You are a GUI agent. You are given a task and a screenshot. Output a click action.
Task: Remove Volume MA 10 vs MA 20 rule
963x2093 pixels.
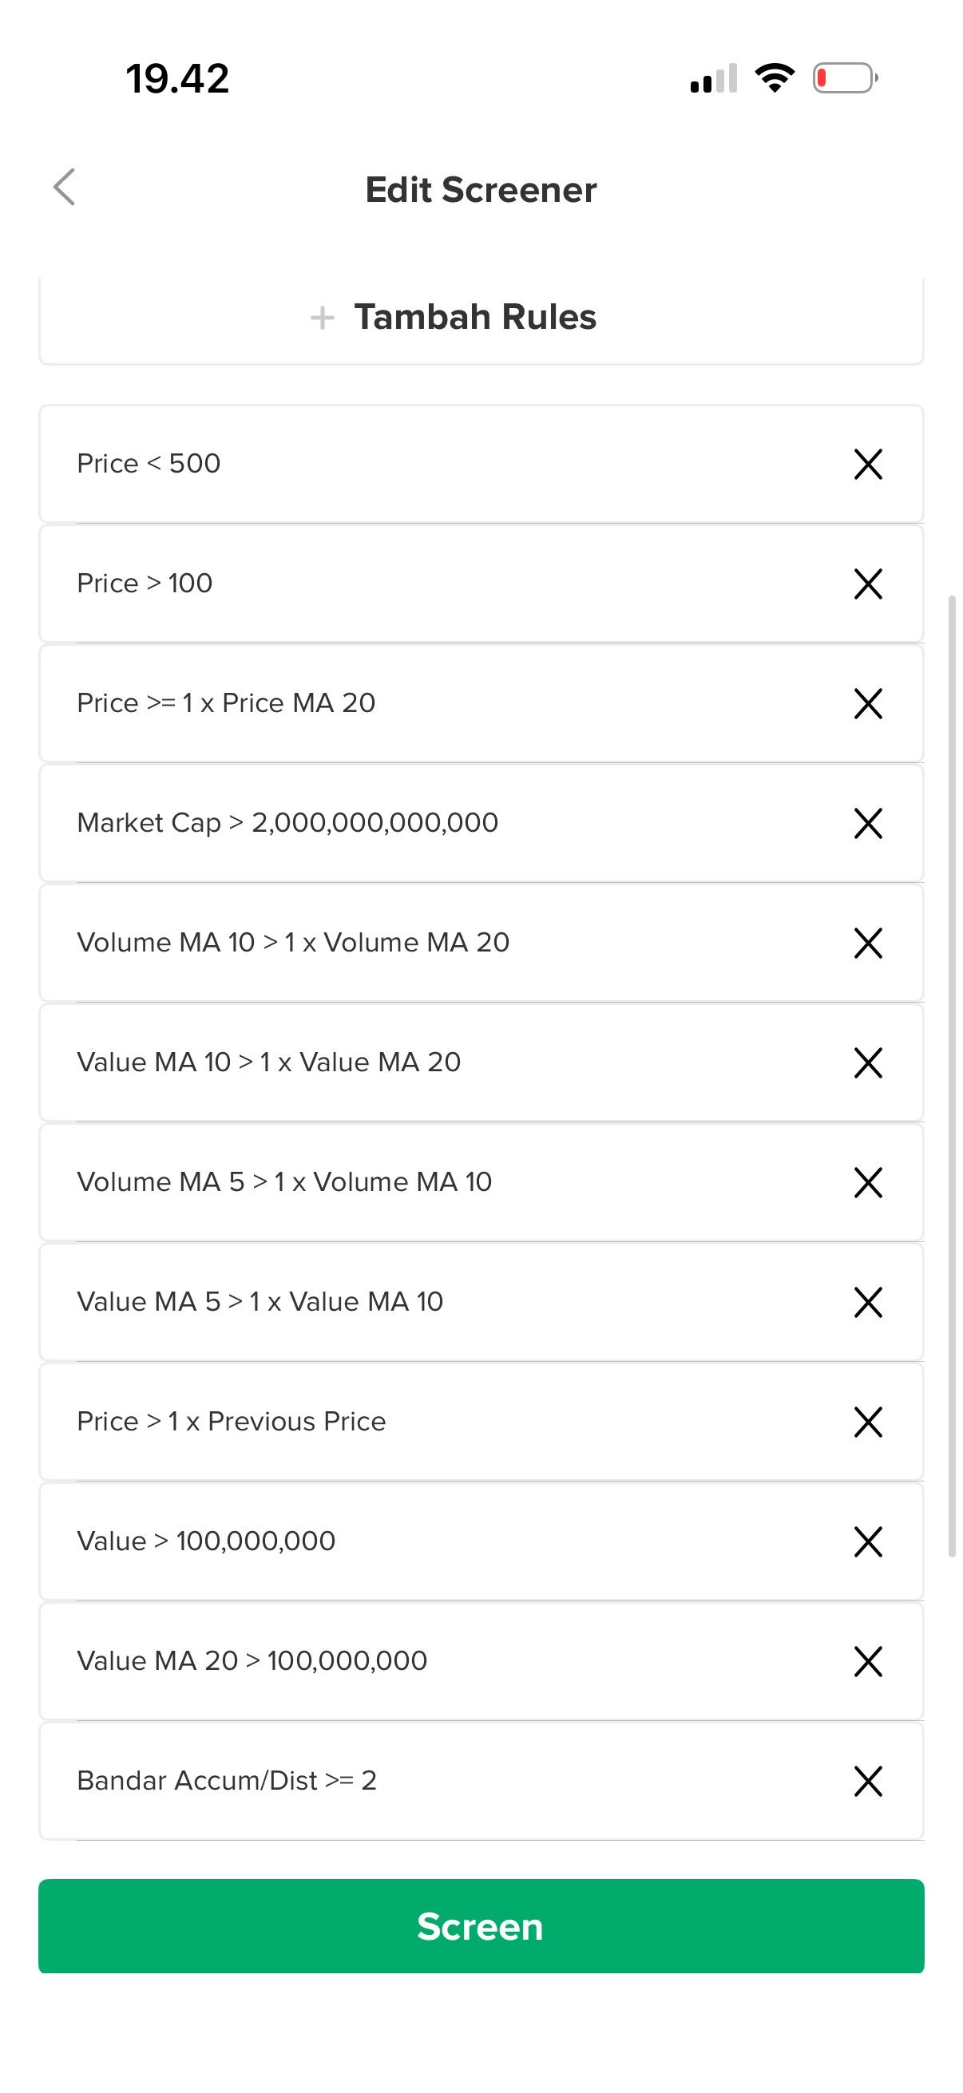coord(868,943)
